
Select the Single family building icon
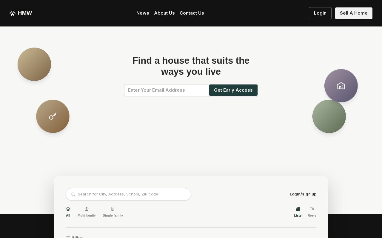tap(113, 209)
